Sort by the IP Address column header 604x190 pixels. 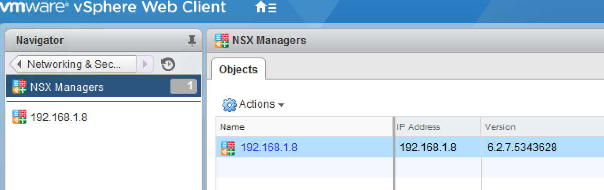click(x=438, y=127)
